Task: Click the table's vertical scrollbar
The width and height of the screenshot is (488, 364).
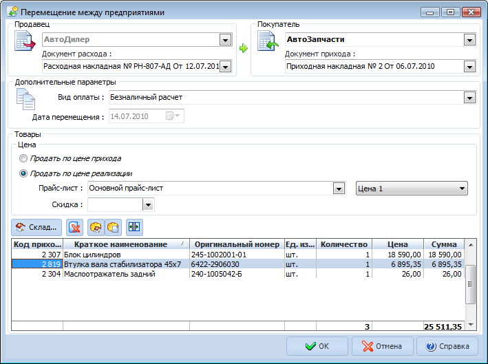Action: pyautogui.click(x=471, y=282)
